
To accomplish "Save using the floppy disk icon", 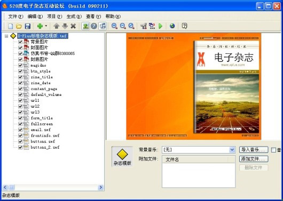I will (x=27, y=26).
